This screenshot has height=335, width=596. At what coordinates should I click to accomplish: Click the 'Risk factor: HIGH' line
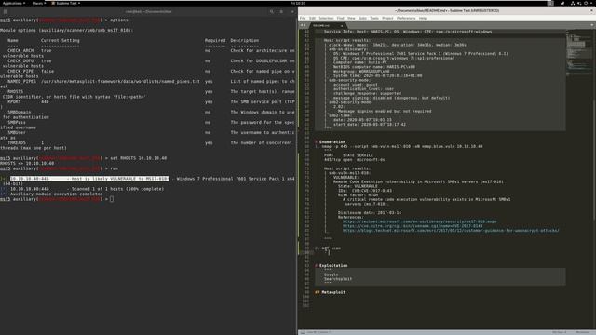click(358, 194)
